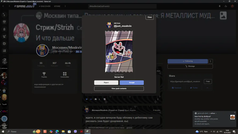The image size is (238, 134).
Task: Open the image icon in the header banner
Action: pos(223,16)
